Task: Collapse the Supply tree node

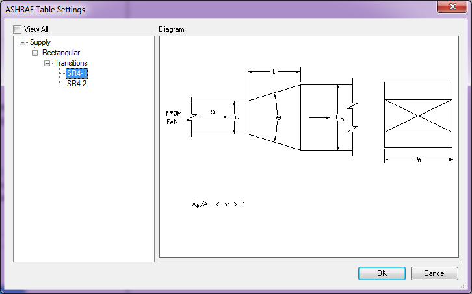Action: pos(22,42)
